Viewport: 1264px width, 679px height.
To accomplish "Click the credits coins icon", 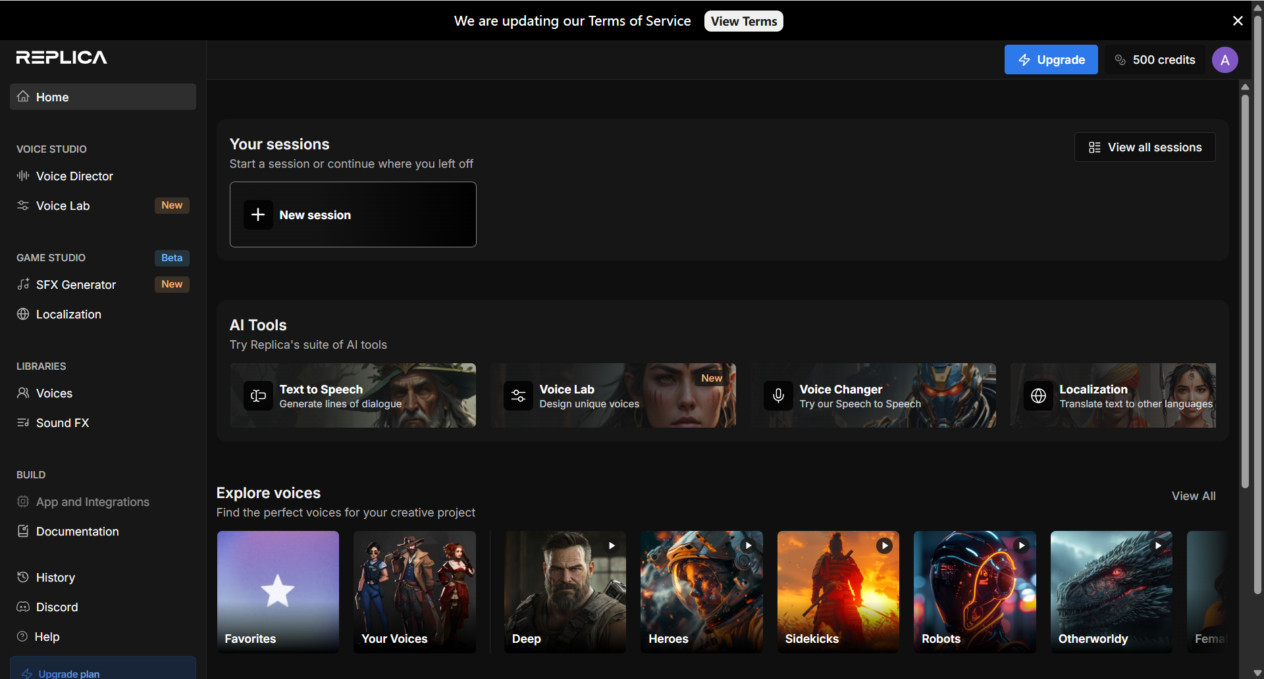I will tap(1120, 60).
